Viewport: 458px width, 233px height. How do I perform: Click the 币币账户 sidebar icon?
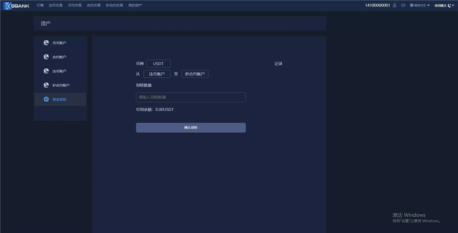pos(46,43)
